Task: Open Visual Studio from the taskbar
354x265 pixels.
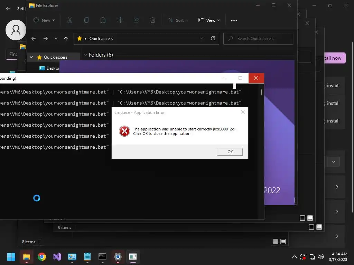Action: tap(57, 257)
